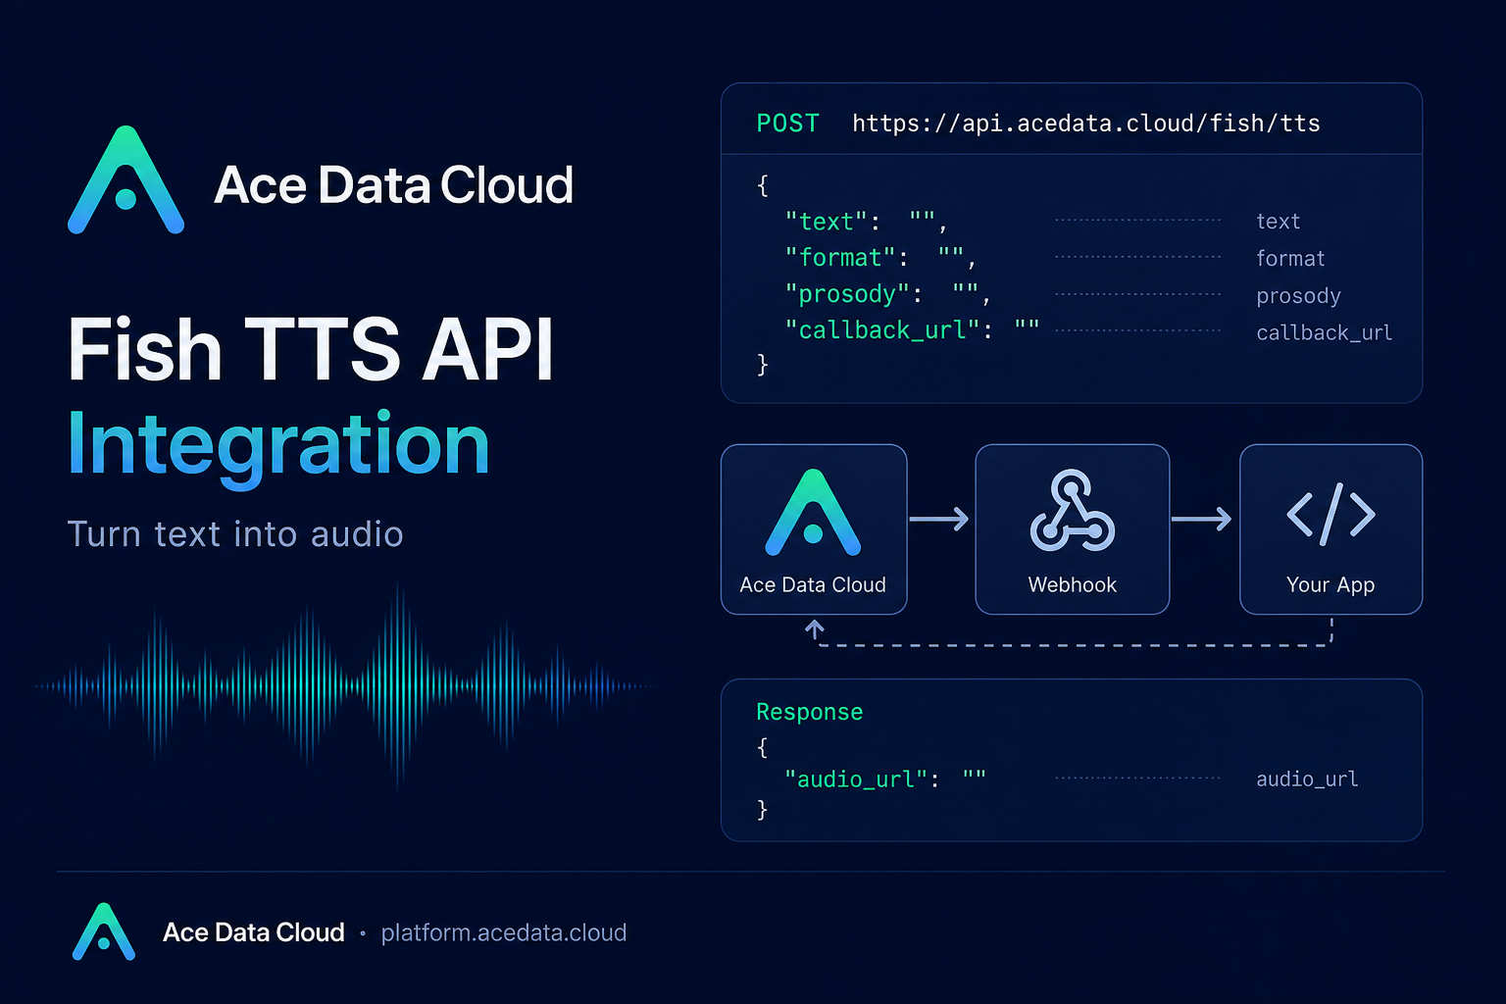Click the green "format" key in the request JSON

(x=840, y=258)
